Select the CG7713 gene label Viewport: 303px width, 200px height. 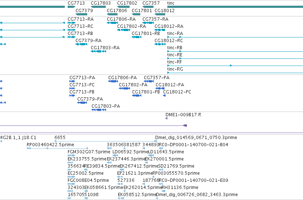tap(76, 3)
